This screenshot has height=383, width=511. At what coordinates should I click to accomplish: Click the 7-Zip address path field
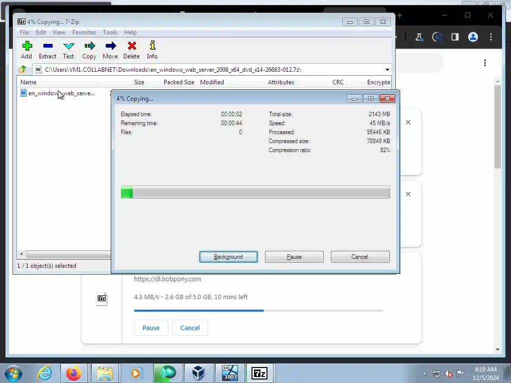[209, 70]
